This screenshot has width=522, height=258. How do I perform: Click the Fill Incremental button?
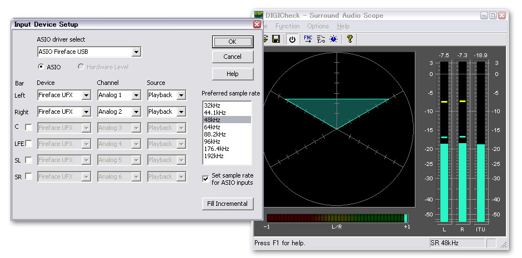pos(227,204)
